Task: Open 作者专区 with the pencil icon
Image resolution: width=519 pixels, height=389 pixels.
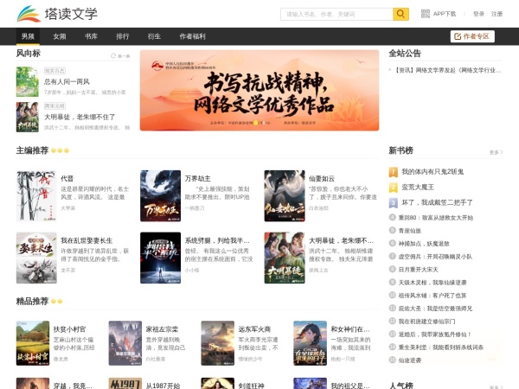Action: [471, 36]
